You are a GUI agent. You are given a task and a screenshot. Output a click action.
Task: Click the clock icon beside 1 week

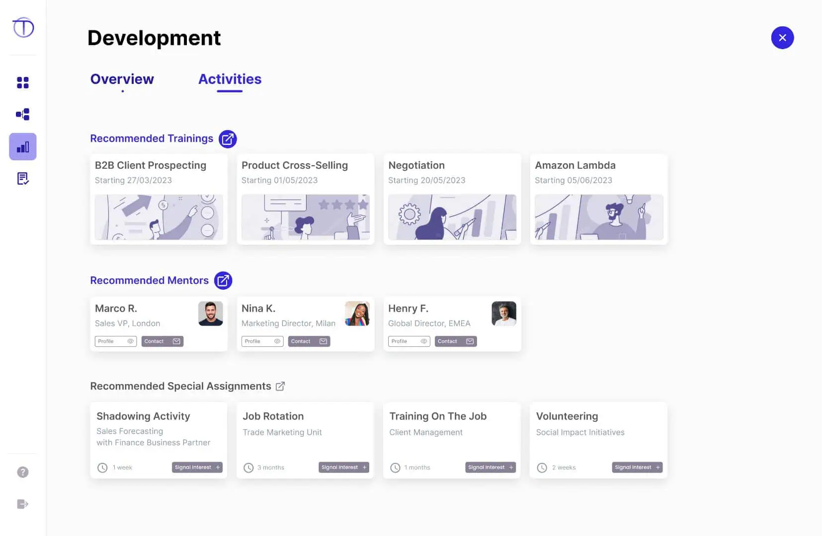[102, 468]
